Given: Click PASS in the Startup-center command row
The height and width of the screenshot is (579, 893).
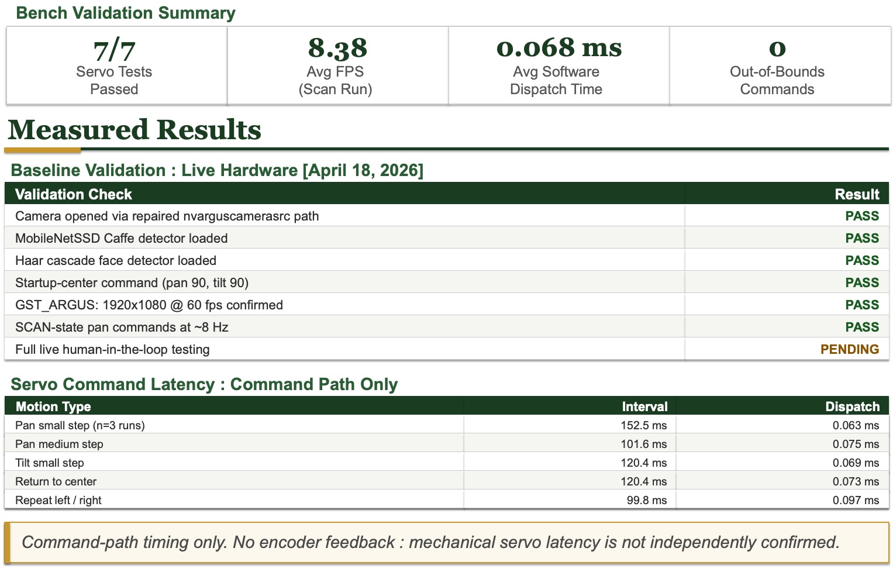Looking at the screenshot, I should (x=862, y=282).
